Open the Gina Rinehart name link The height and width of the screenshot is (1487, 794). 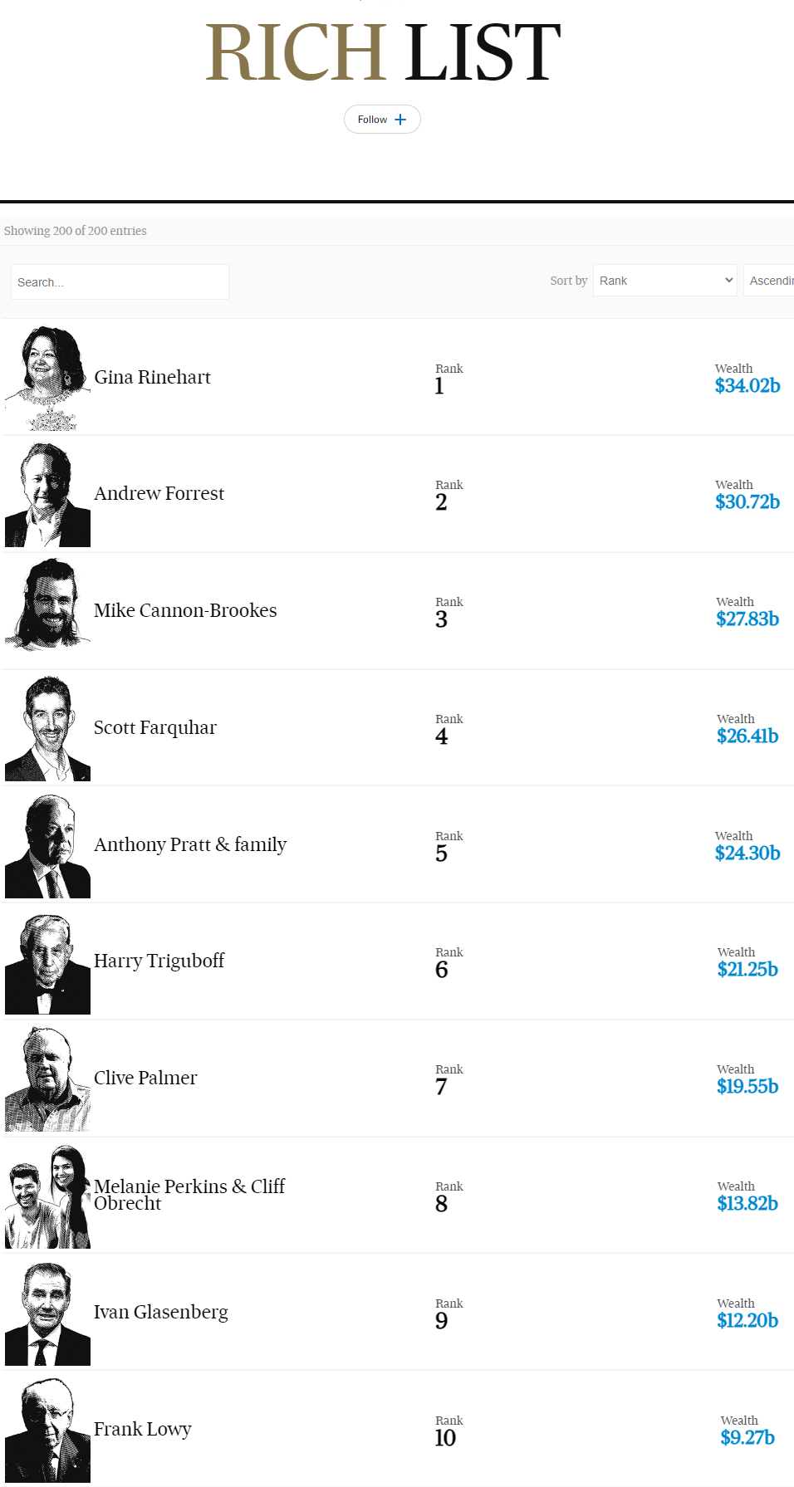[x=153, y=378]
